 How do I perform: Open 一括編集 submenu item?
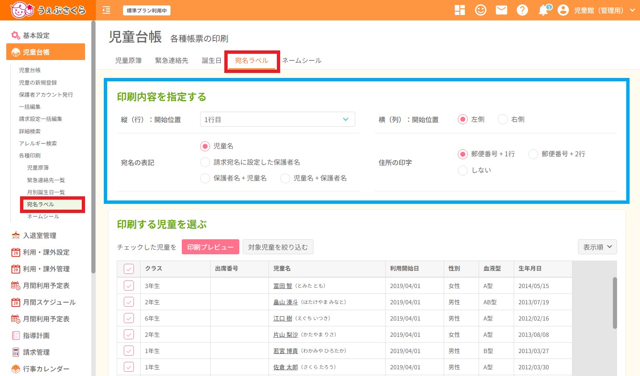pyautogui.click(x=30, y=107)
